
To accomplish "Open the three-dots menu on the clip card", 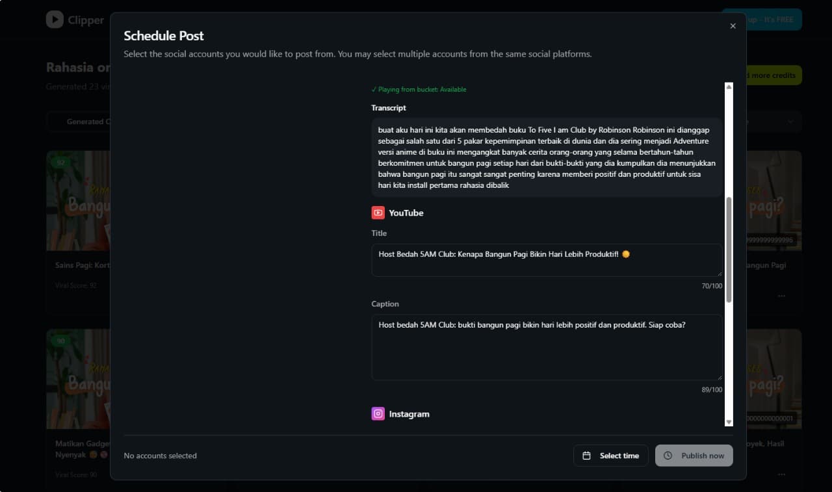I will coord(781,296).
